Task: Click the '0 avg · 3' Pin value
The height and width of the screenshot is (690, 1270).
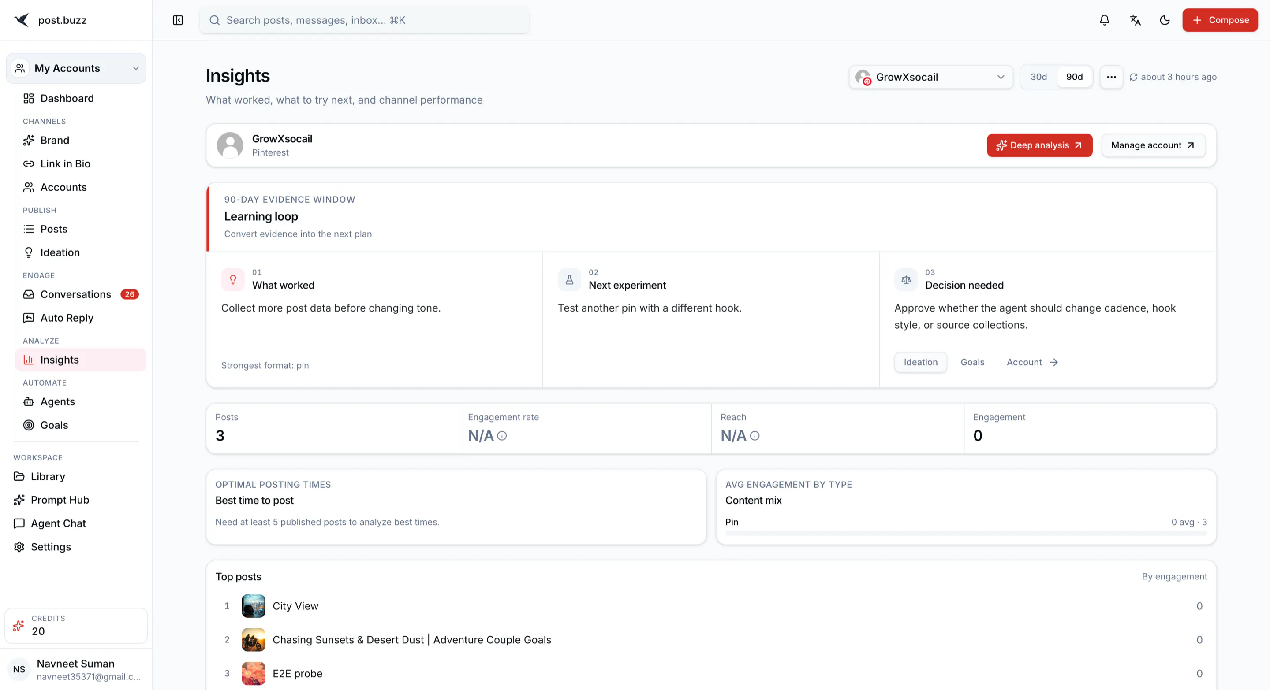Action: coord(1189,522)
